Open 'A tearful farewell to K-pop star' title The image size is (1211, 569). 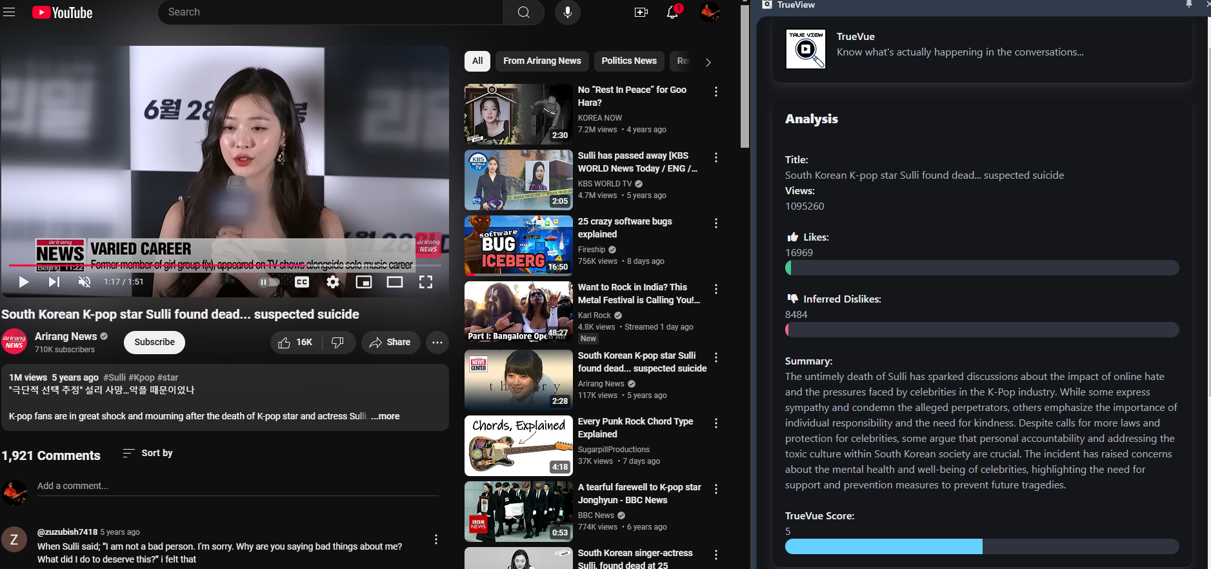pos(639,494)
